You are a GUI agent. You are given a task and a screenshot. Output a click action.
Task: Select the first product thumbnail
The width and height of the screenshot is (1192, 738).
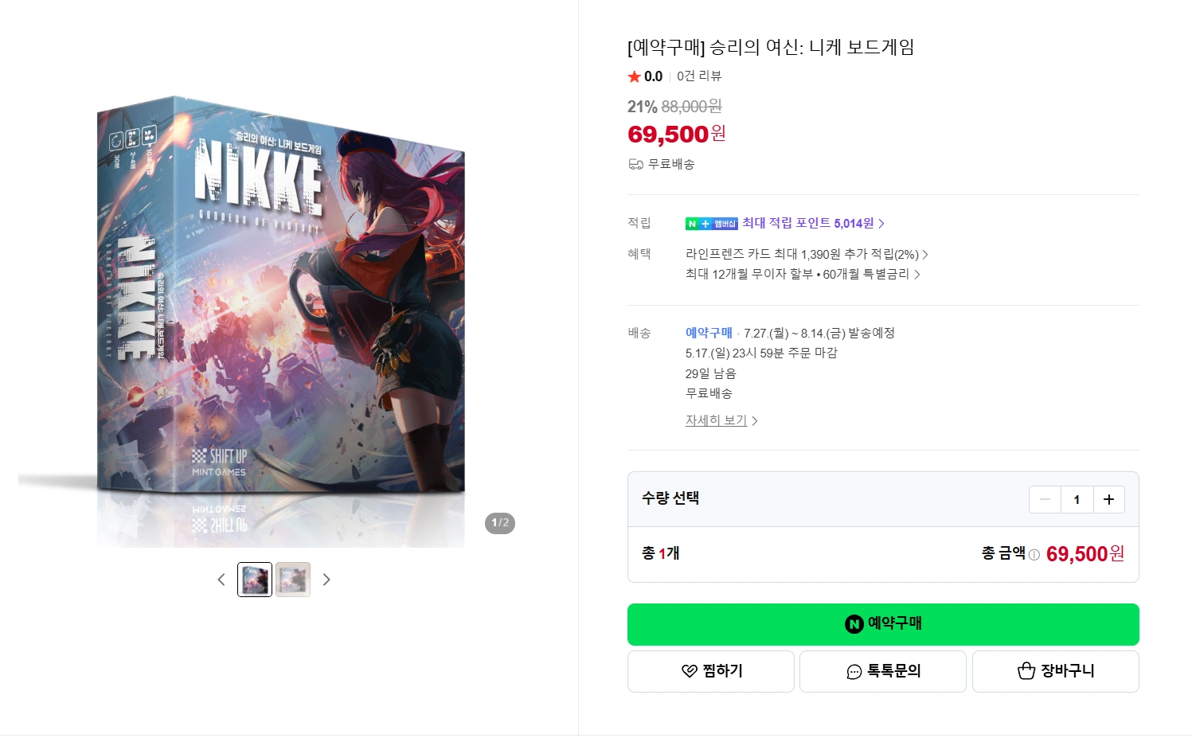click(x=255, y=580)
